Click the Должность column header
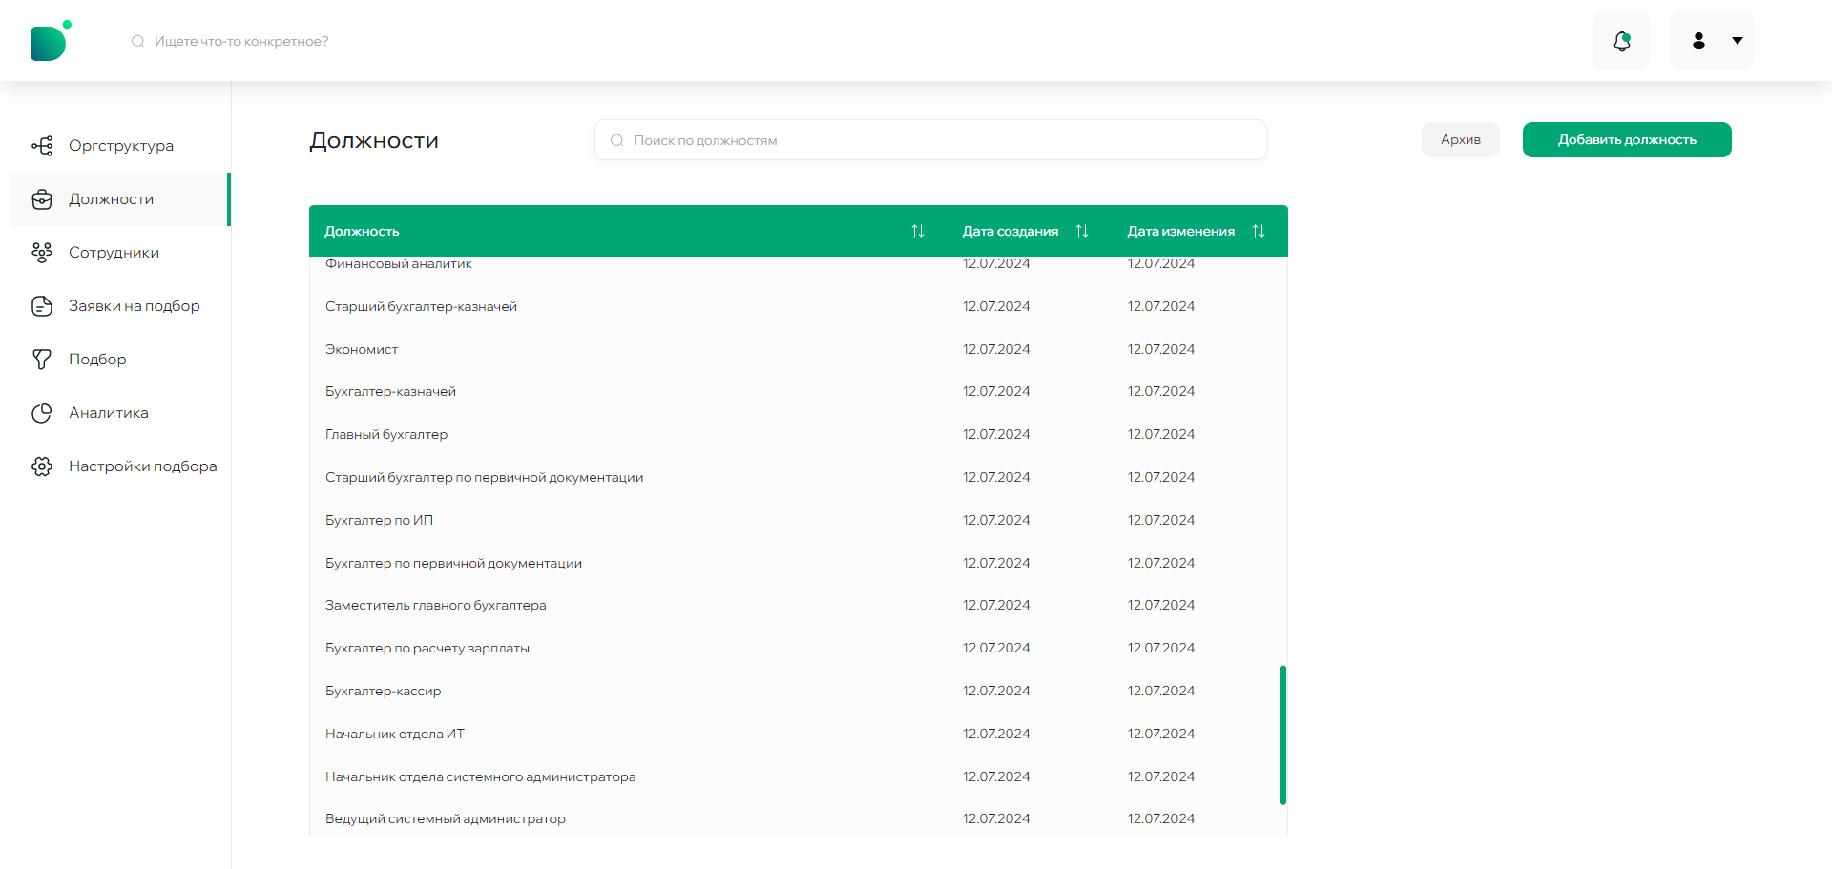Image resolution: width=1832 pixels, height=869 pixels. [362, 231]
